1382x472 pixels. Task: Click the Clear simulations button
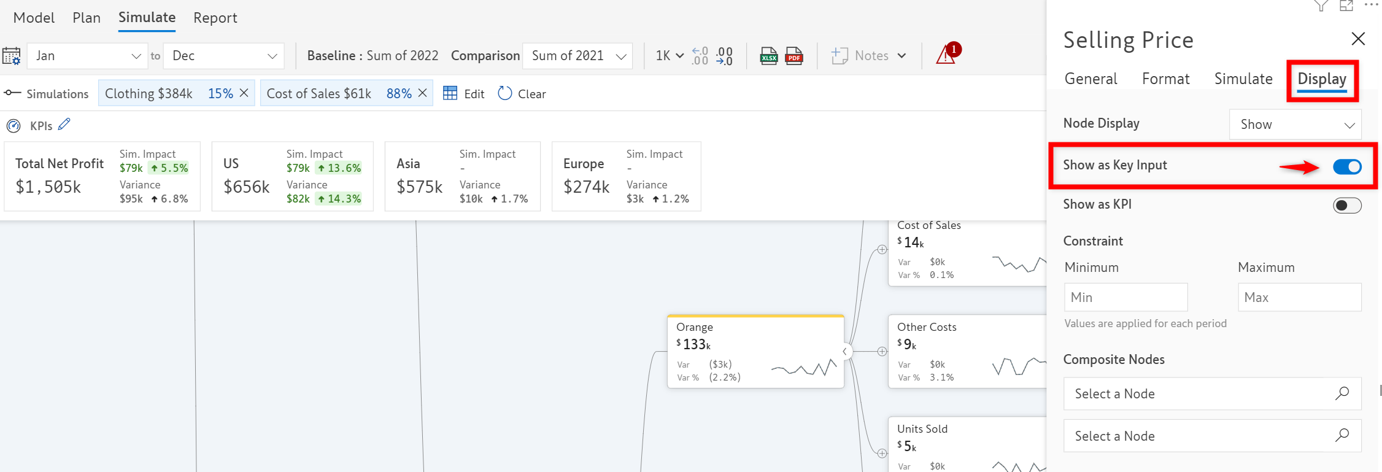pos(522,93)
